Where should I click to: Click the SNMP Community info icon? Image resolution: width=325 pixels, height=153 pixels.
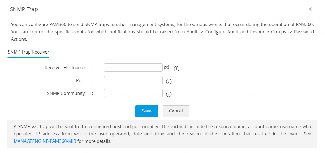169,94
